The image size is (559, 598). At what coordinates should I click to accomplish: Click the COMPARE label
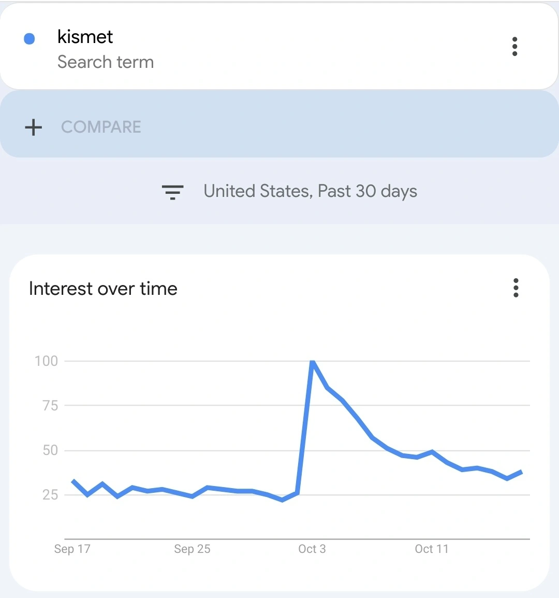point(101,127)
